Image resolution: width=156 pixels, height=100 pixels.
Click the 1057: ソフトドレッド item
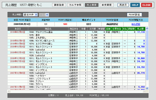(x=40, y=79)
